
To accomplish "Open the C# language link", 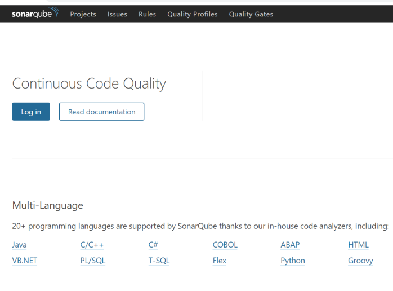I will pos(153,245).
